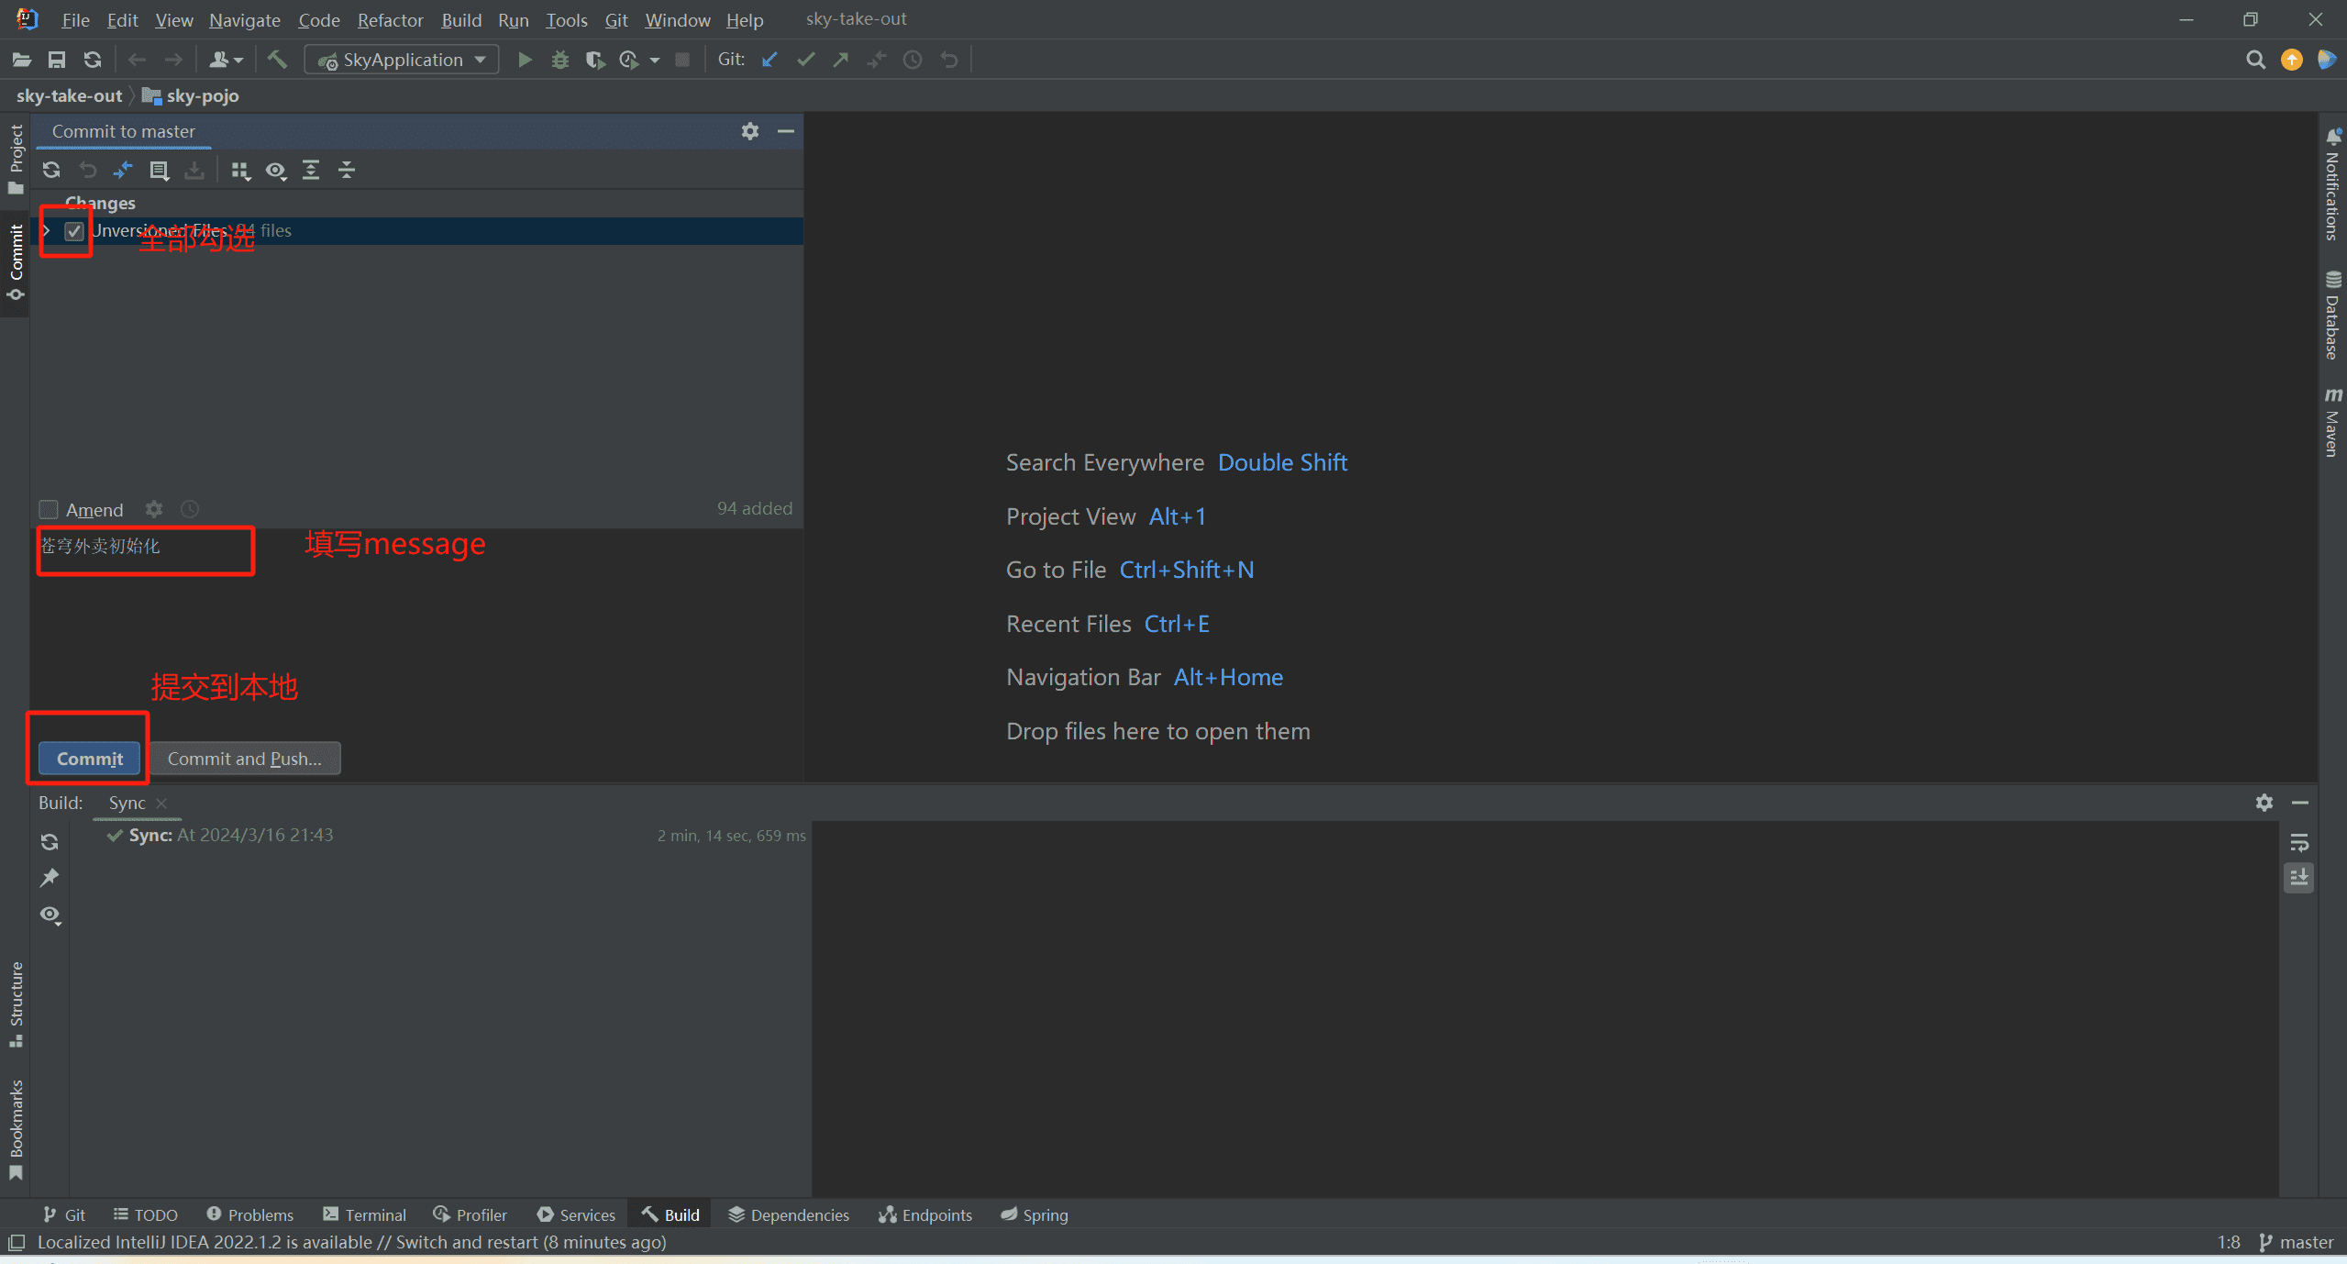
Task: Expand the Unversioned Files tree node
Action: (46, 231)
